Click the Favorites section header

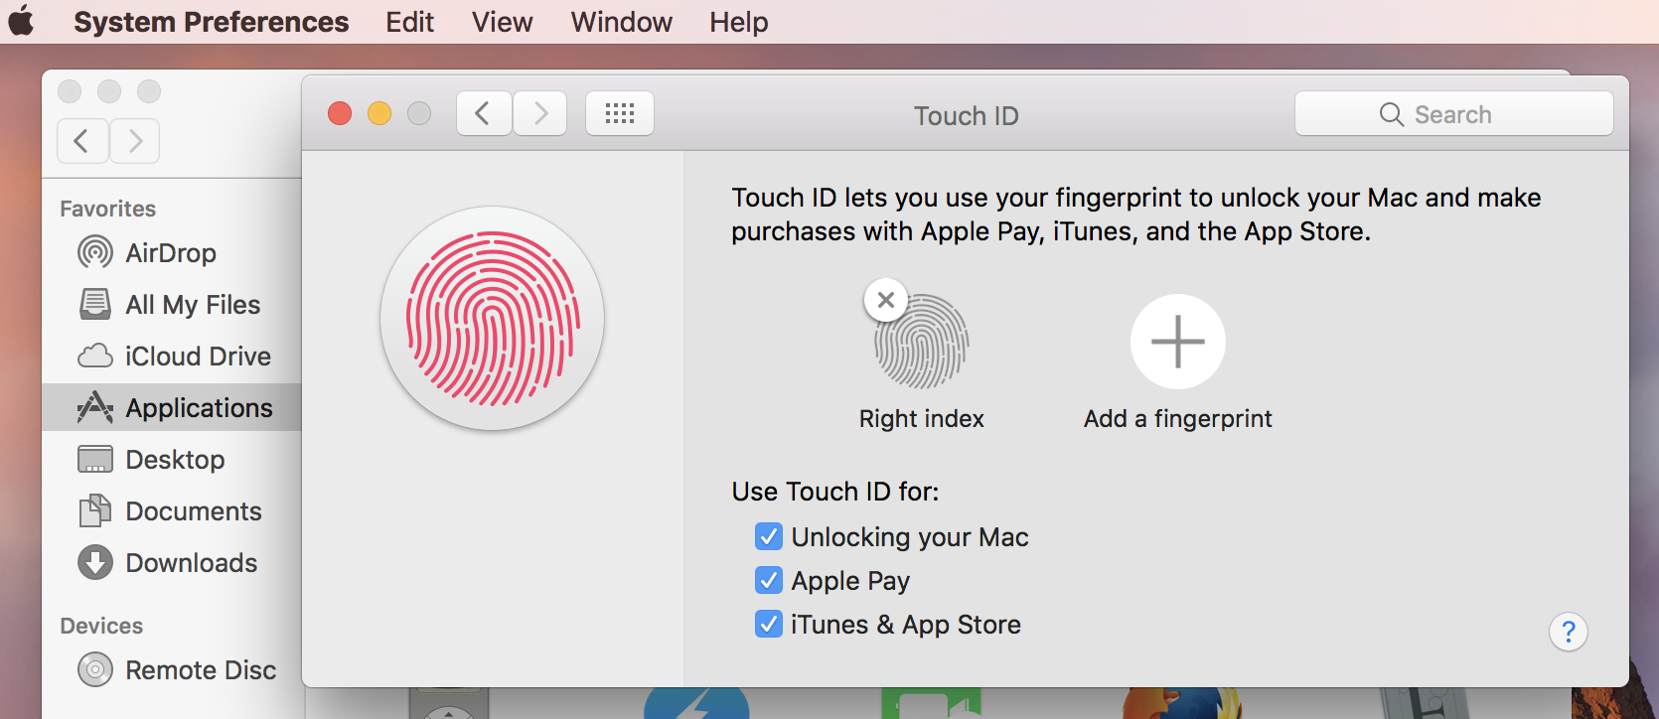(x=108, y=209)
